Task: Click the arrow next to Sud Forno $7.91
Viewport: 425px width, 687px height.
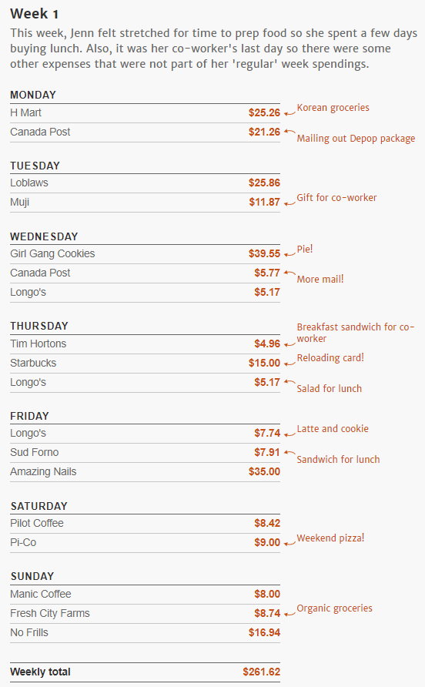Action: point(289,452)
